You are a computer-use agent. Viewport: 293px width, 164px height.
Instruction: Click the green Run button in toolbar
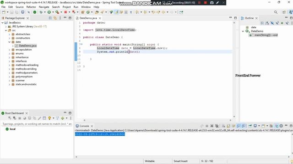(x=49, y=12)
